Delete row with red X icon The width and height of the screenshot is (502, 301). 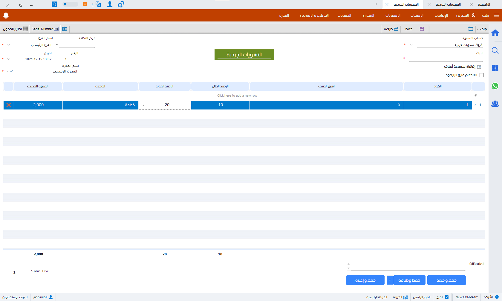9,105
